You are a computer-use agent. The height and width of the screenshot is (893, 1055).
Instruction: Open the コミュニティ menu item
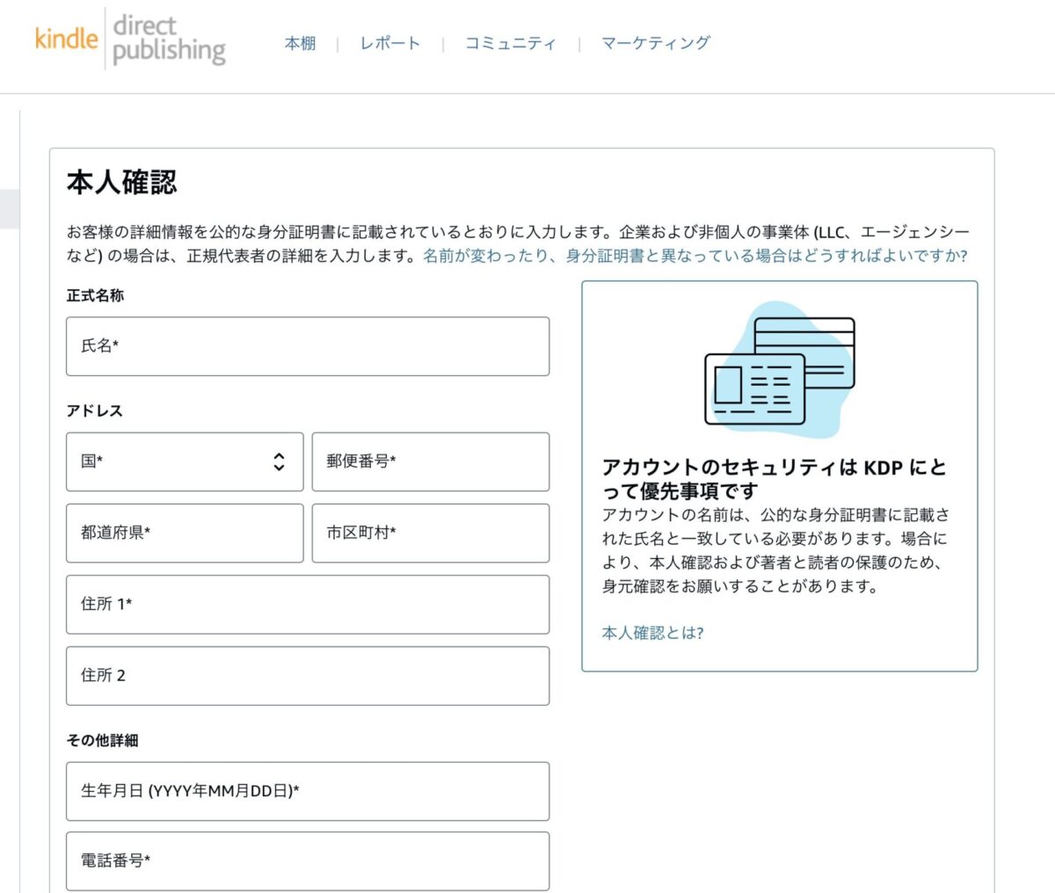click(510, 43)
